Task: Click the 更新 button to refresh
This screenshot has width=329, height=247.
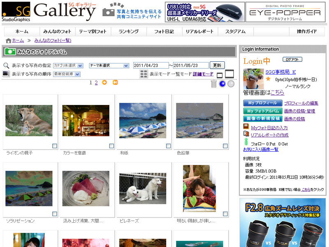Action: tap(217, 65)
